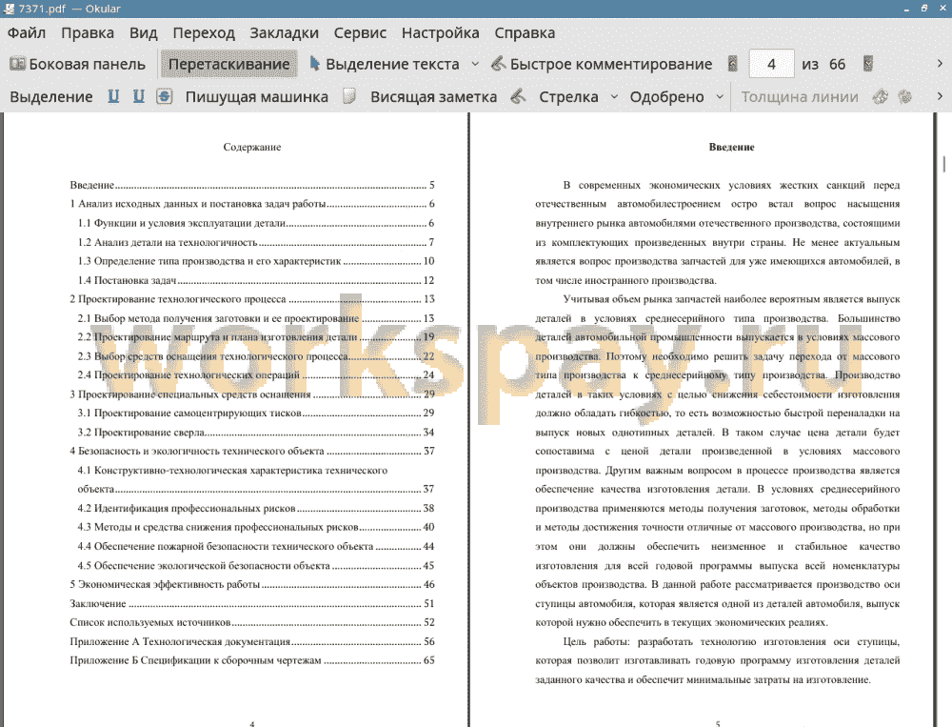Click entry 1.2 Анализ детали на технологичность
Viewport: 952px width, 727px height.
tap(255, 242)
